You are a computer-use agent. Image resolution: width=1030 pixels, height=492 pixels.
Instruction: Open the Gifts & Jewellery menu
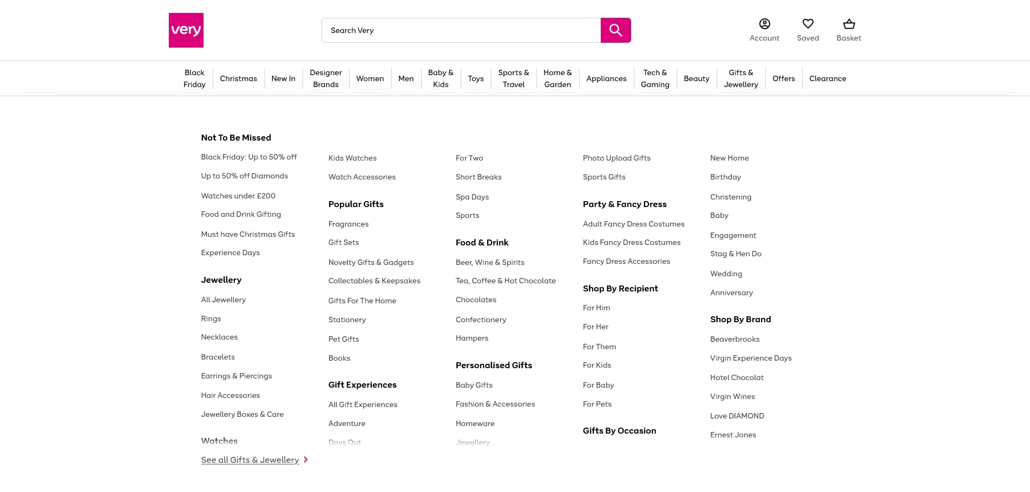pyautogui.click(x=740, y=78)
